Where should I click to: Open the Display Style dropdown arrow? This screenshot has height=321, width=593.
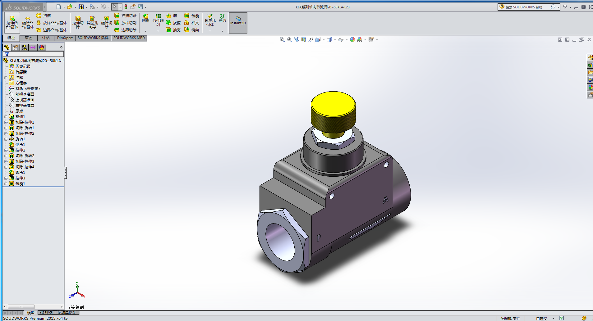[x=335, y=40]
